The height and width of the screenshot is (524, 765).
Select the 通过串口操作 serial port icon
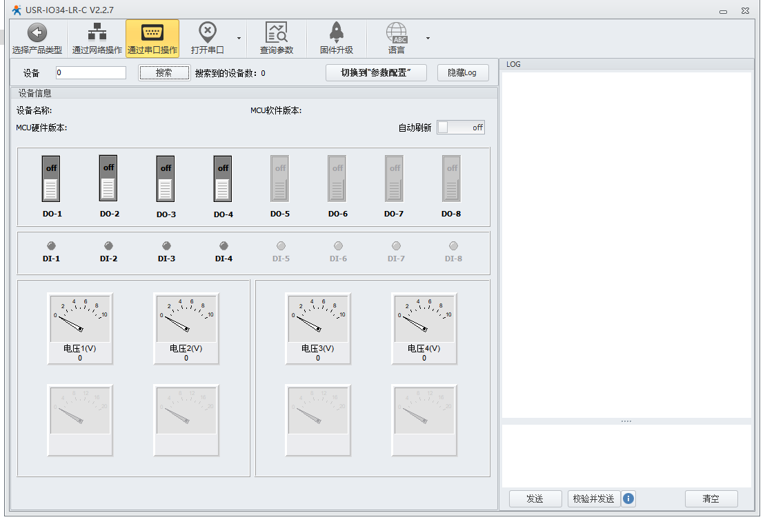pos(152,32)
